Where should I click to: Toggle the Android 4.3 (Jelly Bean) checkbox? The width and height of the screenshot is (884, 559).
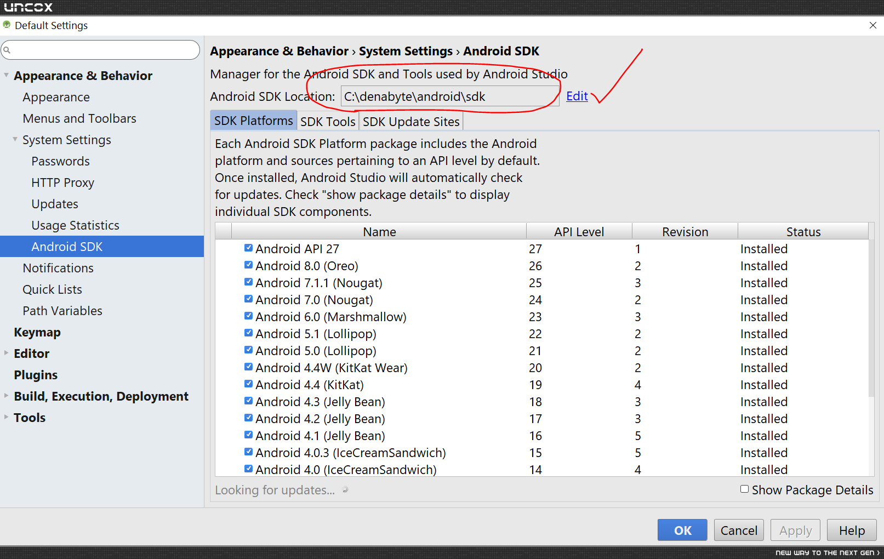tap(248, 401)
